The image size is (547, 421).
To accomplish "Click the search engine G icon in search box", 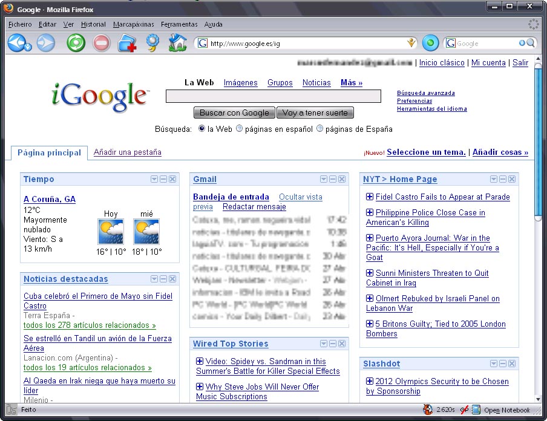I will click(x=450, y=44).
